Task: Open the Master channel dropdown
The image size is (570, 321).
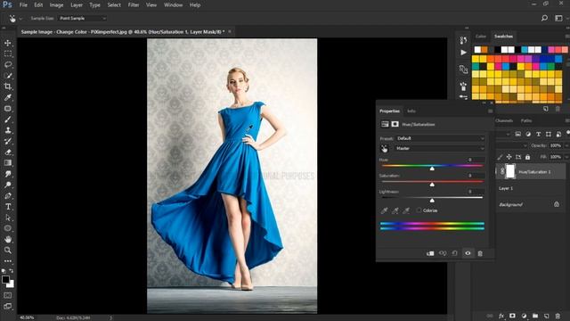Action: 440,149
